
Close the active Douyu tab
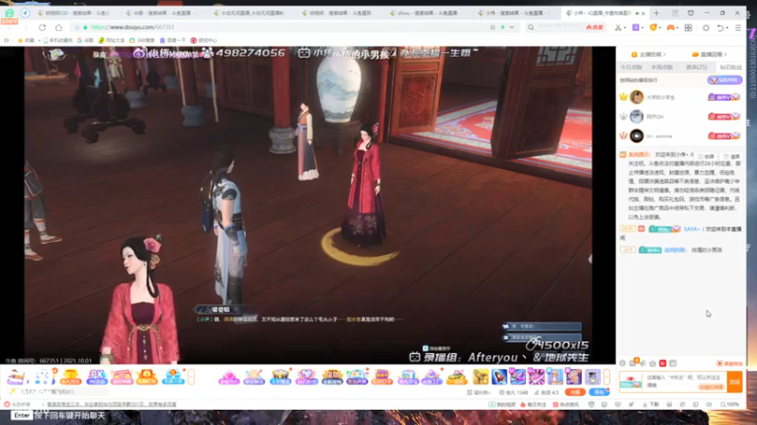643,13
